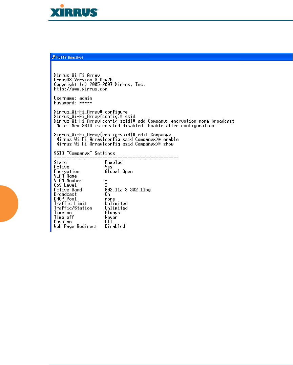Click the 'Username: admin' line
This screenshot has height=365, width=293.
(73, 98)
